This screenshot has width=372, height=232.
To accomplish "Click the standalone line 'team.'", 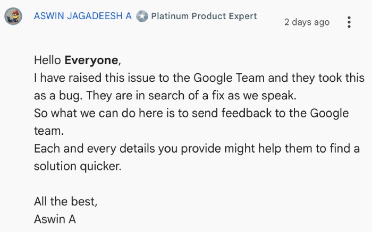I will click(49, 131).
